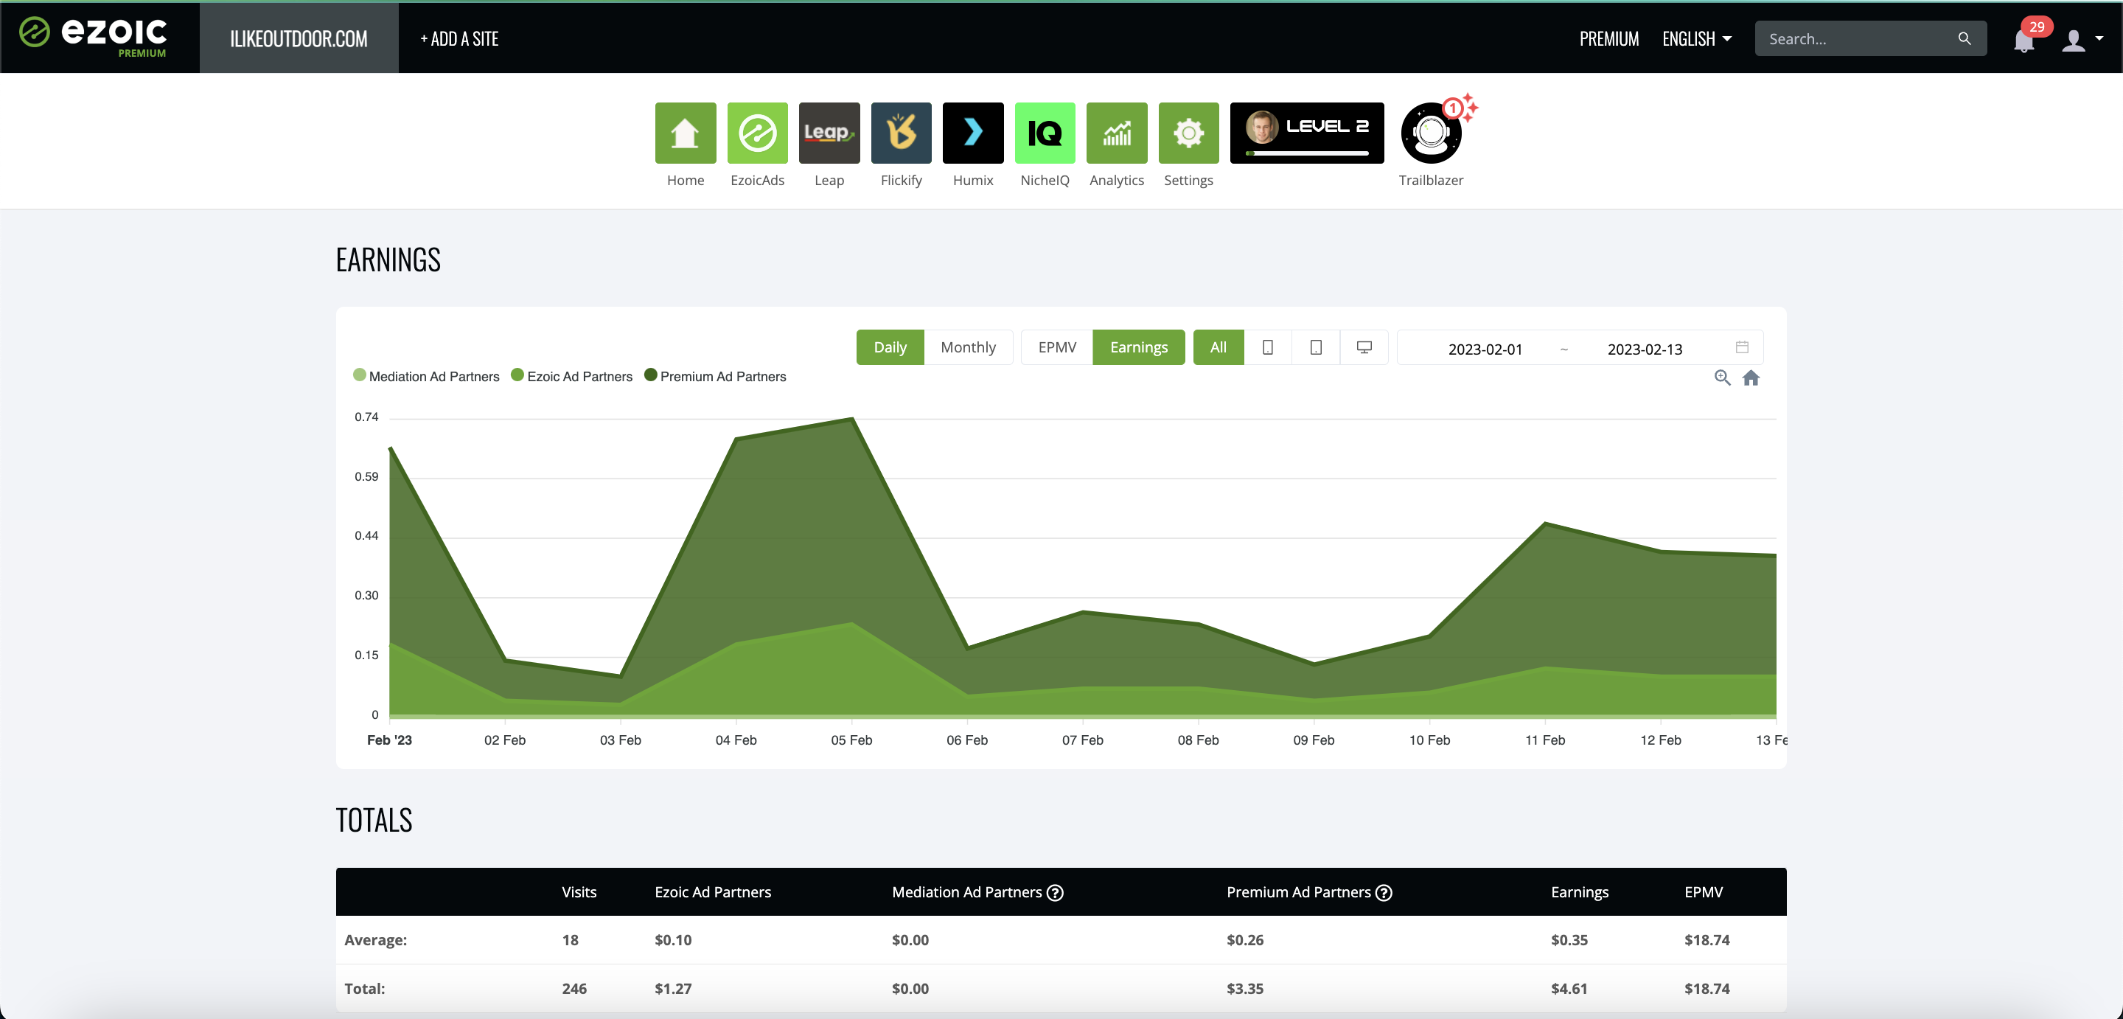Open Premium Ad Partners help tooltip
2123x1019 pixels.
point(1383,892)
